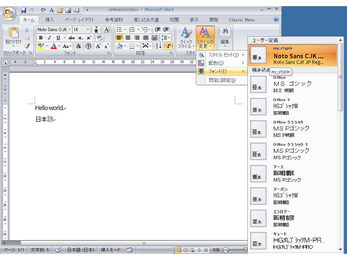
Task: Open customize quick access toolbar arrow
Action: 87,10
